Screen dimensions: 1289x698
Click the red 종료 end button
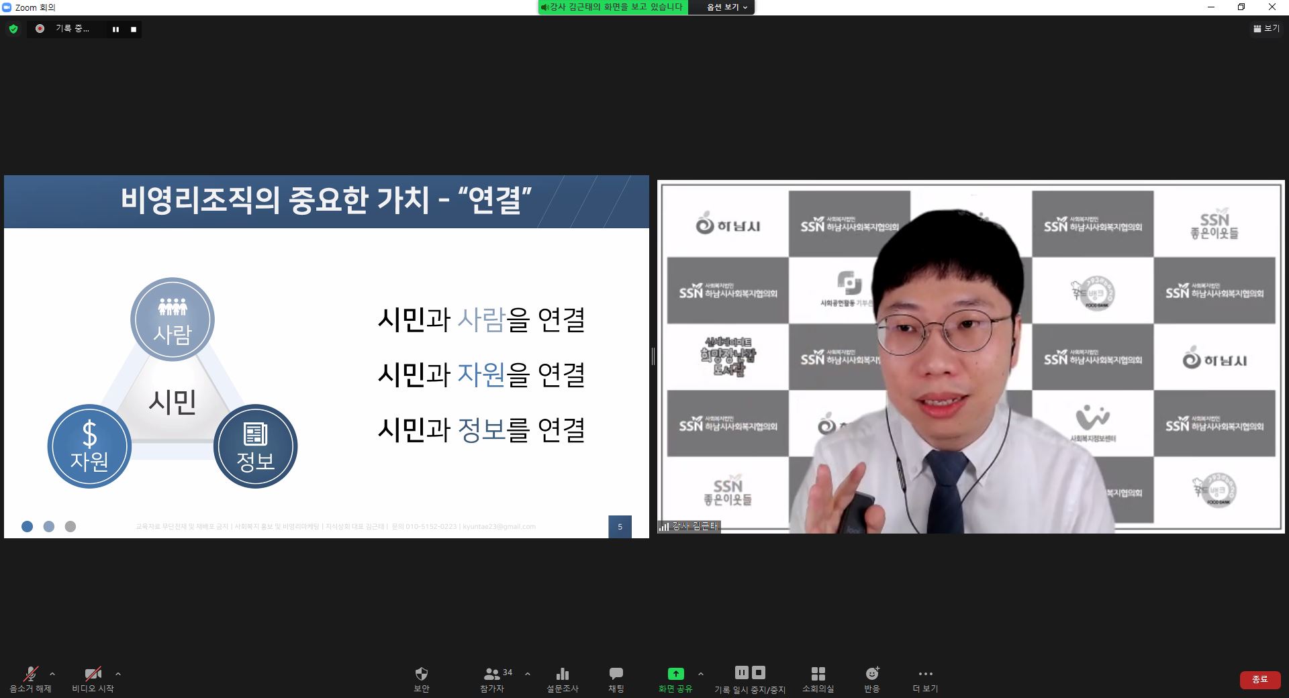[1259, 679]
